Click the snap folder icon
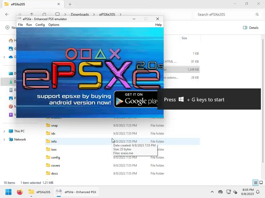Image resolution: width=265 pixels, height=198 pixels. pyautogui.click(x=48, y=125)
